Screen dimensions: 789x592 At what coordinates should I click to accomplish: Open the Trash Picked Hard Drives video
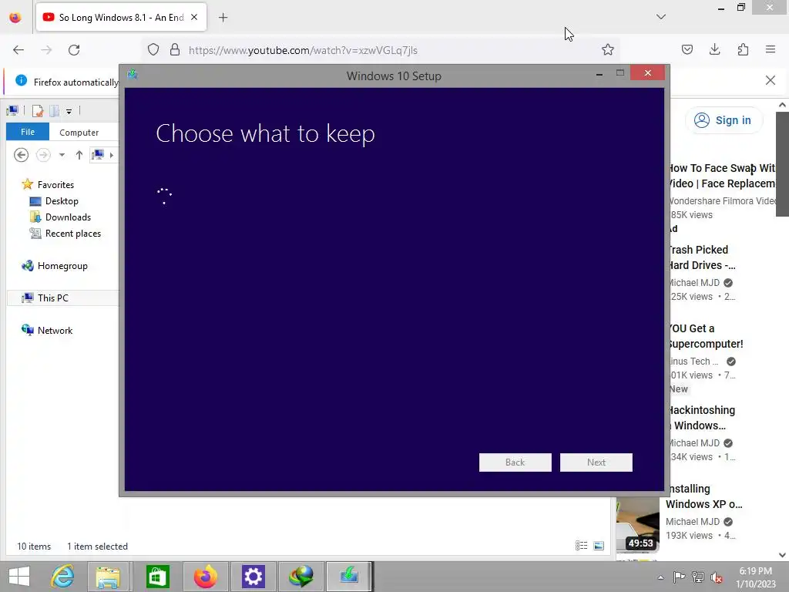click(x=701, y=257)
